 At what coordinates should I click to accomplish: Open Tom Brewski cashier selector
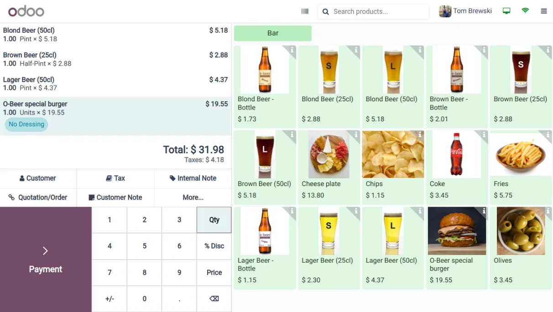(465, 11)
